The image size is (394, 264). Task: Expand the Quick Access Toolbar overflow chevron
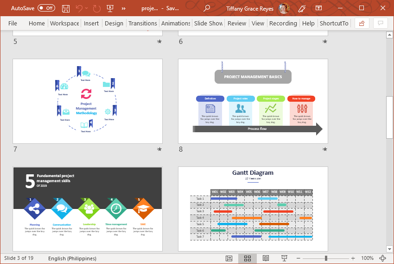coord(124,8)
